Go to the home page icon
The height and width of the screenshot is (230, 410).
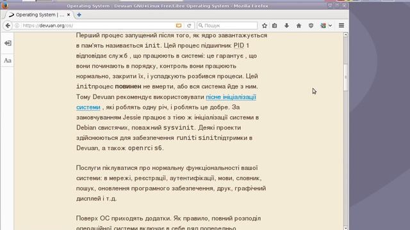click(x=299, y=26)
